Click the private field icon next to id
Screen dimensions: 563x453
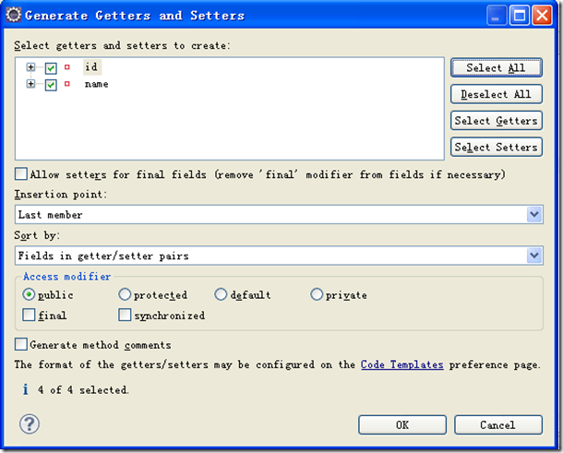(67, 67)
